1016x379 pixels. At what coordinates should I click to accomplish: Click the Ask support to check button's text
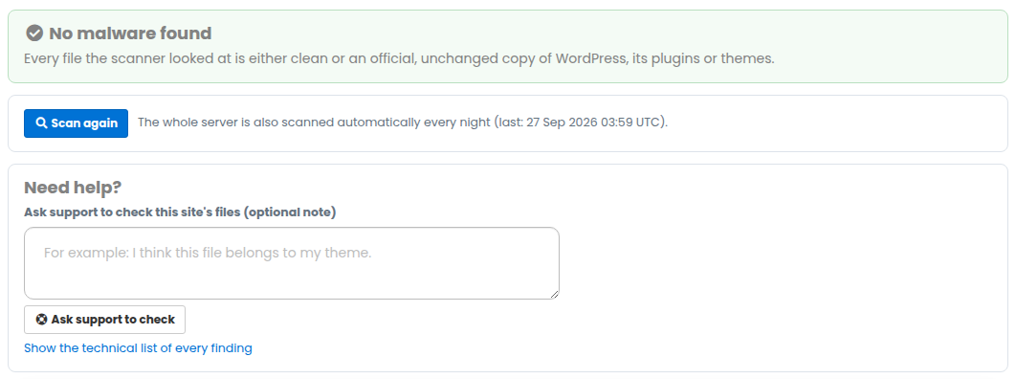click(x=113, y=320)
